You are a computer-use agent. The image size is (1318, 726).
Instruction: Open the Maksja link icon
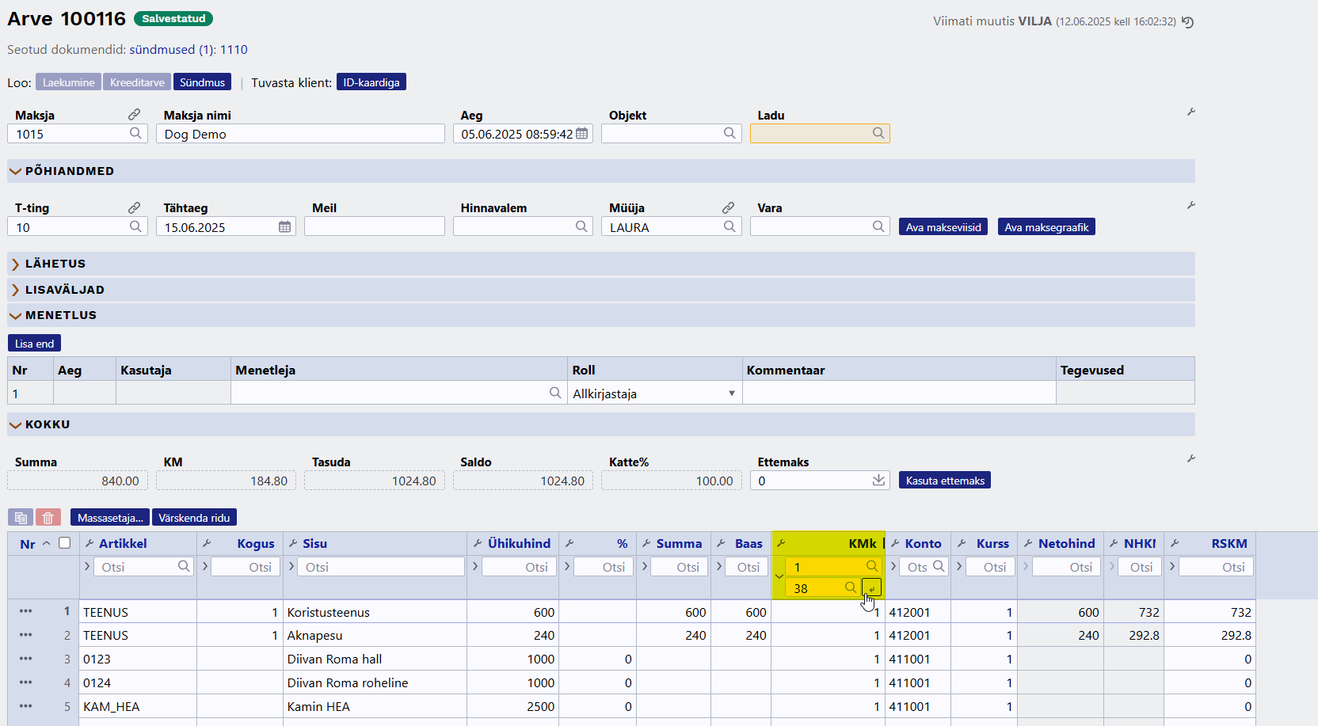tap(135, 115)
